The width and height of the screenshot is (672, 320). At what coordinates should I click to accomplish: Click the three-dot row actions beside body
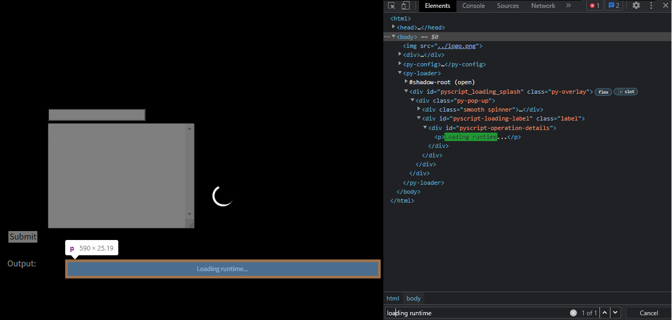click(x=387, y=37)
